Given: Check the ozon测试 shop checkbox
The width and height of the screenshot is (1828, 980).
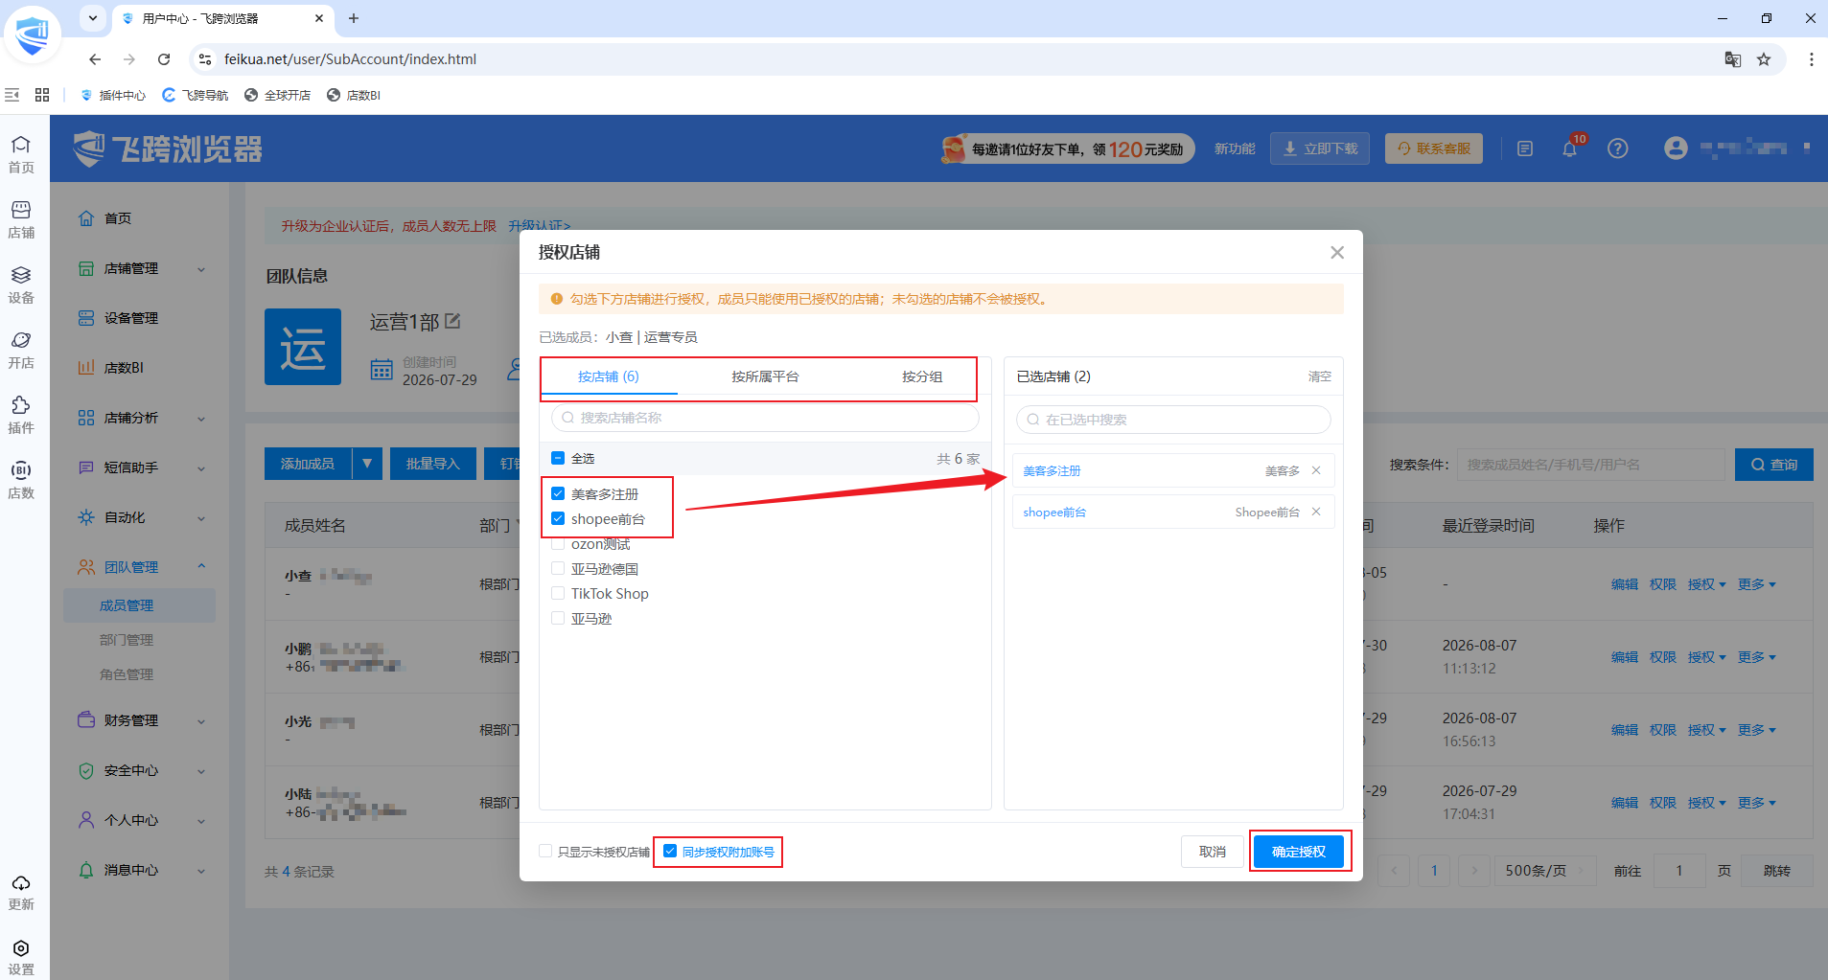Looking at the screenshot, I should tap(558, 543).
